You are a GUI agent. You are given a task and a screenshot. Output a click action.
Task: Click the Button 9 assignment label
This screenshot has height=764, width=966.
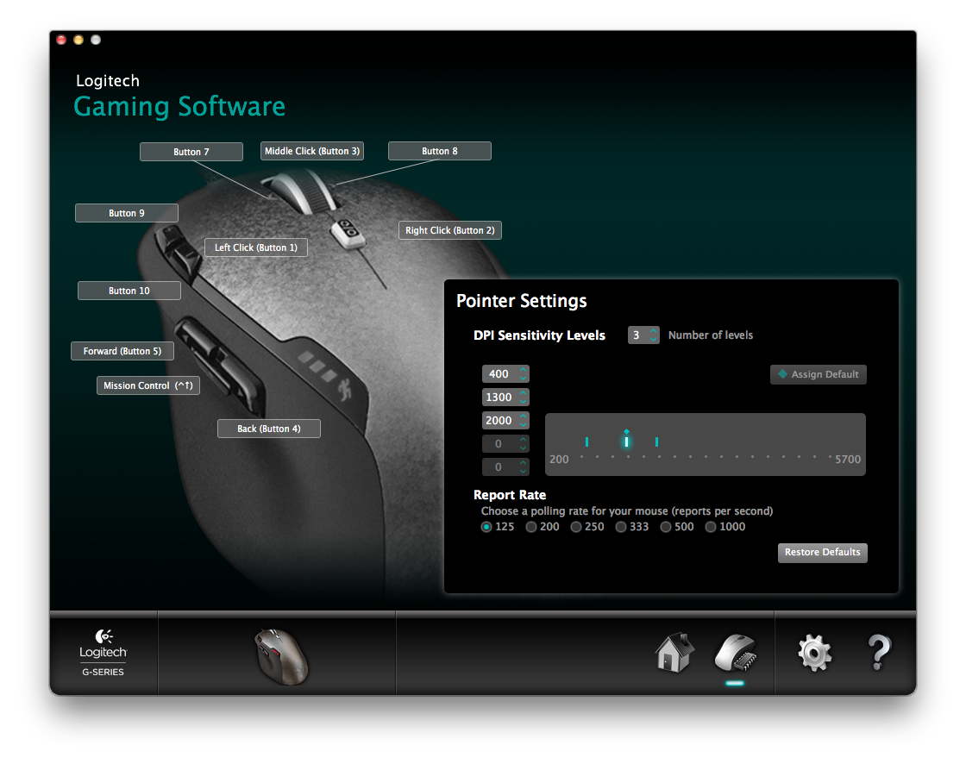coord(126,213)
